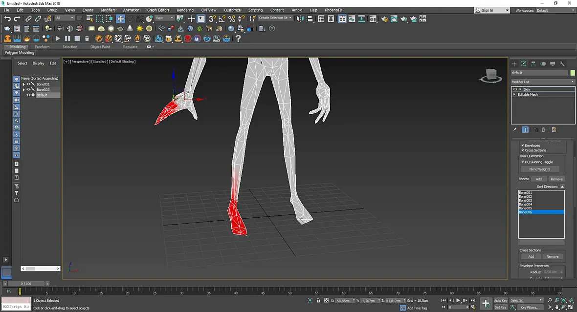Click the green object color swatch

point(572,73)
